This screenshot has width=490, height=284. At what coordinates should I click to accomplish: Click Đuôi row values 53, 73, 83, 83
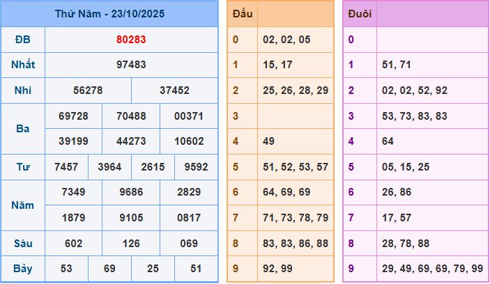[x=415, y=116]
